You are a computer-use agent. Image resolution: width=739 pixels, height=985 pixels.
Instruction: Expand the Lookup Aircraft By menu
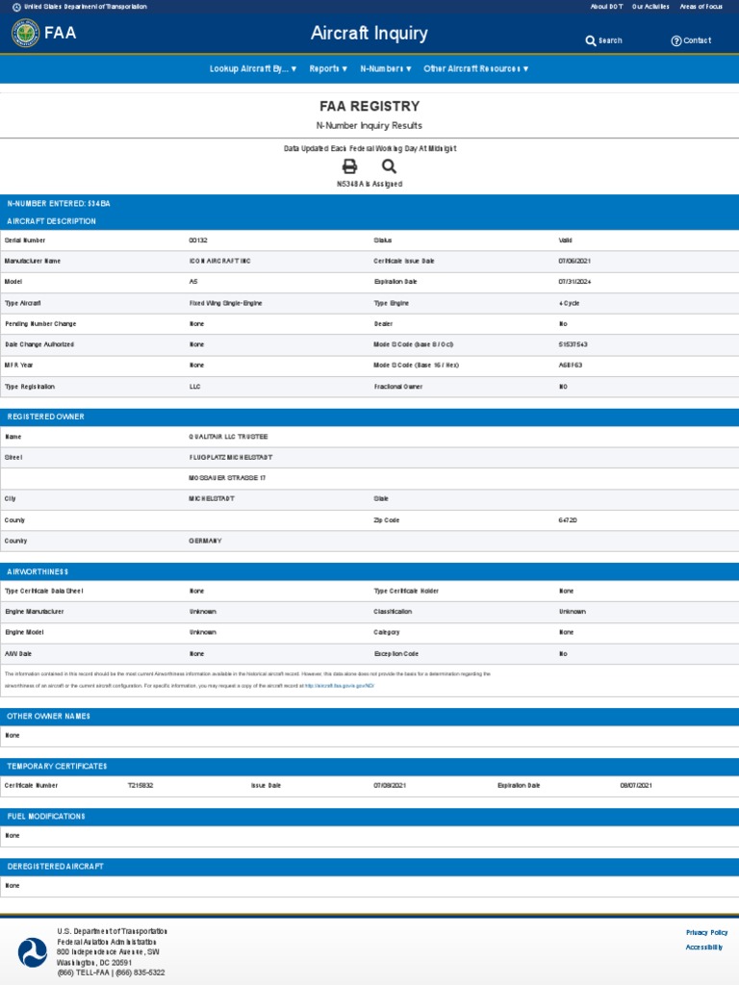[x=253, y=69]
